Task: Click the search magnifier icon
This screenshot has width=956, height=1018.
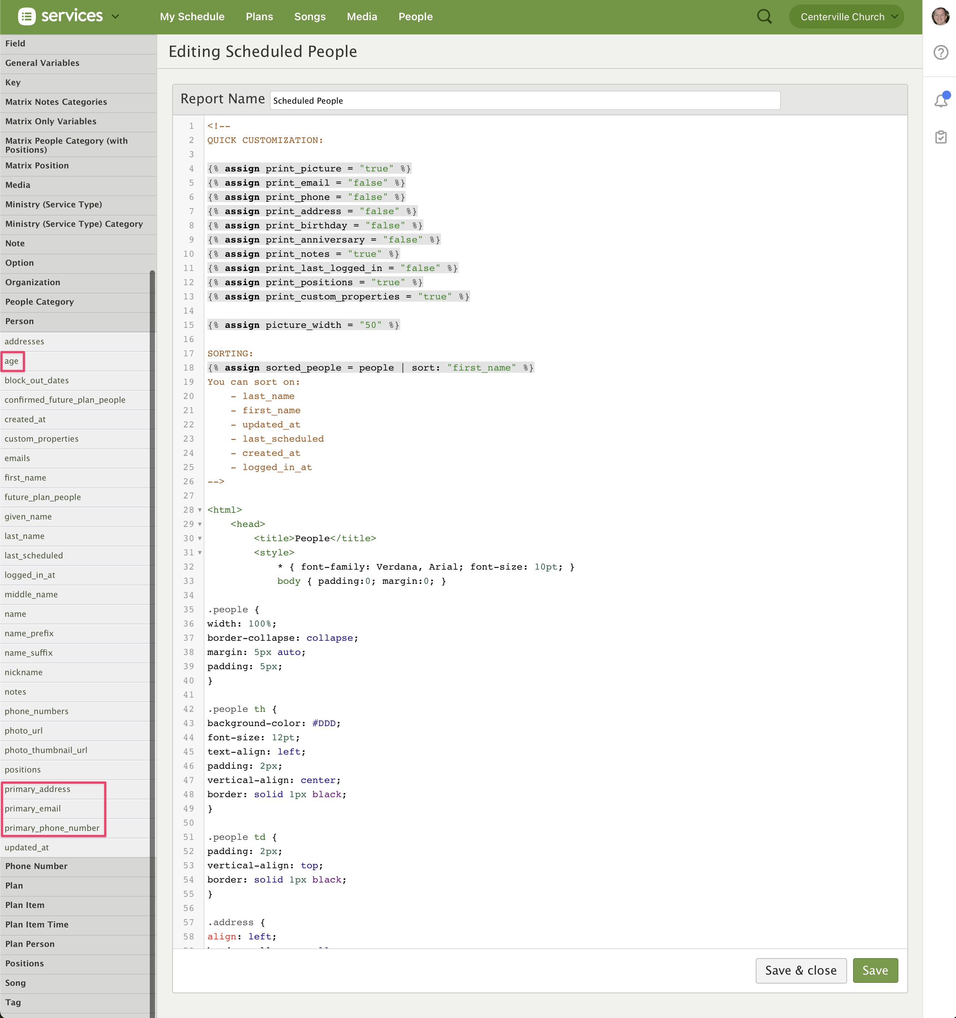Action: 764,17
